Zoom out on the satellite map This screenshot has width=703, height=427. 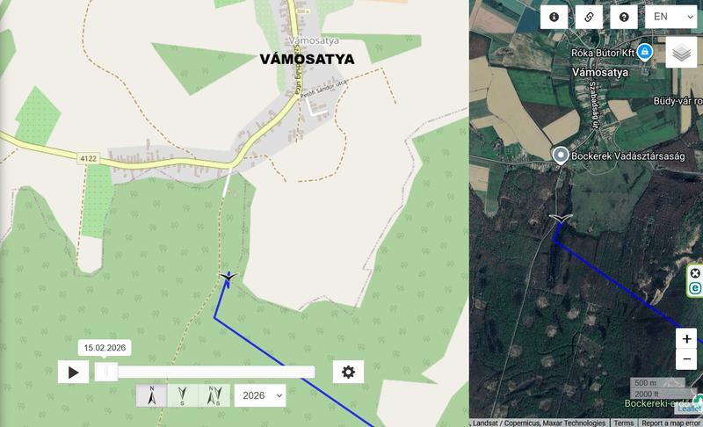[686, 359]
